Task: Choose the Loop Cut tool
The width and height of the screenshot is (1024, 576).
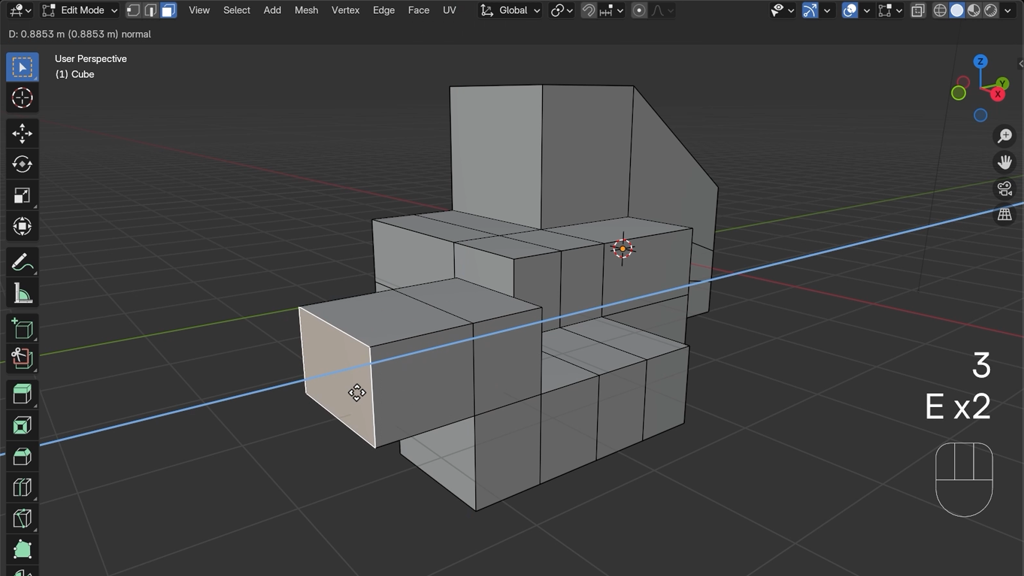Action: pos(22,487)
